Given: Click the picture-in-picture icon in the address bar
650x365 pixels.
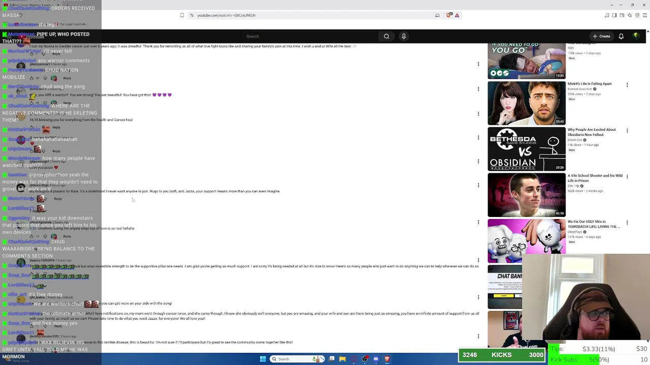Looking at the screenshot, I should (x=437, y=15).
